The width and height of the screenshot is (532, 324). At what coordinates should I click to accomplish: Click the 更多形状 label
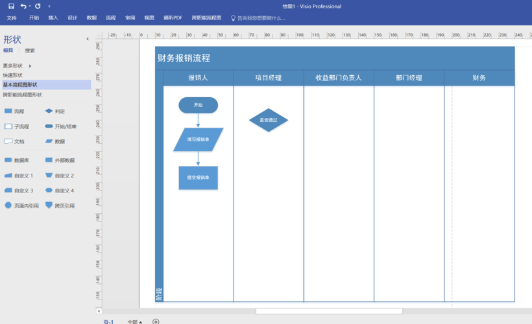[x=12, y=65]
